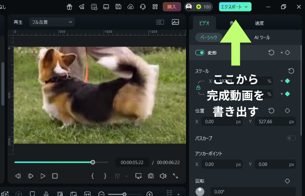The width and height of the screenshot is (305, 196).
Task: Toggle the scale aspect ratio lock
Action: point(198,88)
